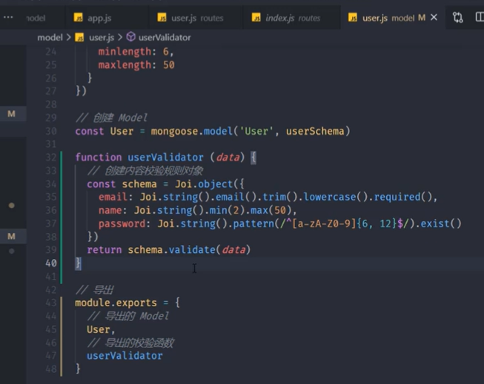Click line number 40 in gutter
This screenshot has width=484, height=384.
click(51, 263)
